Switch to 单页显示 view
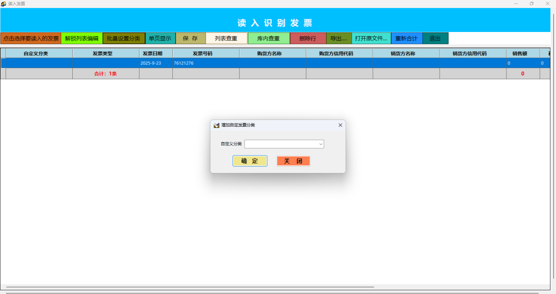Screen dimensions: 556x294 160,38
